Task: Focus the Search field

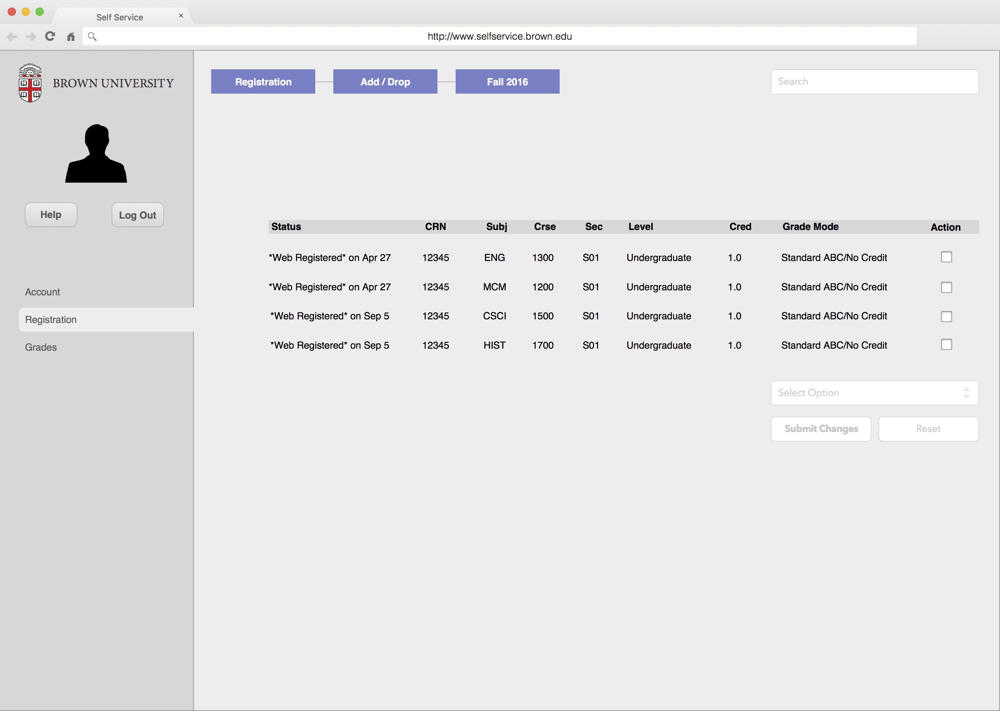Action: [875, 81]
